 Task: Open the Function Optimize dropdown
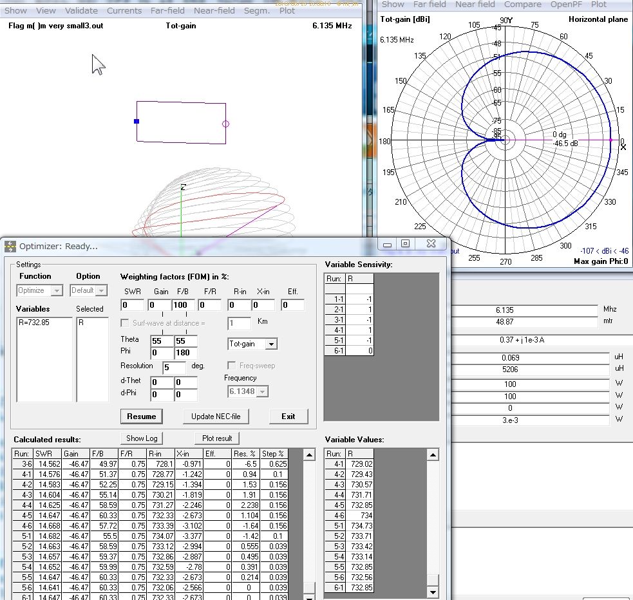click(57, 290)
